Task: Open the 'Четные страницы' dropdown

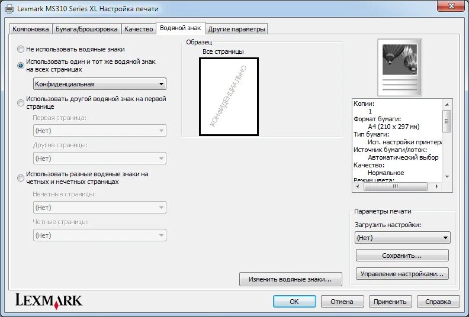Action: pyautogui.click(x=99, y=235)
